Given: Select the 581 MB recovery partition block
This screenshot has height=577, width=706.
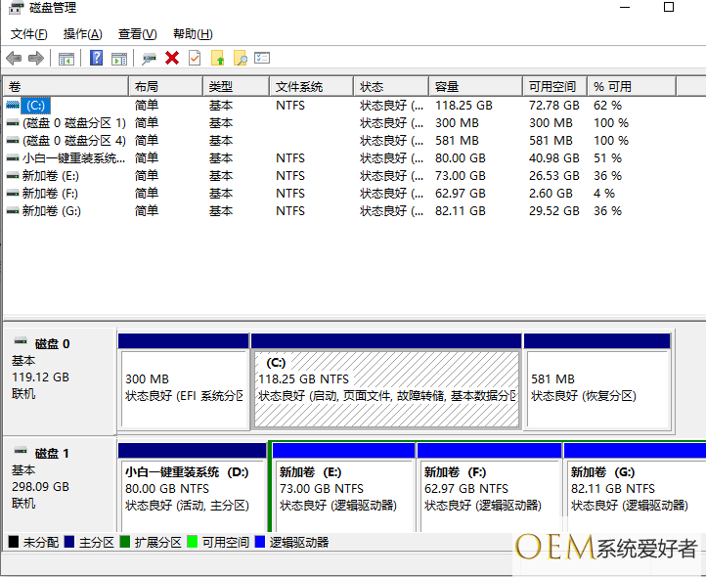Looking at the screenshot, I should click(596, 387).
